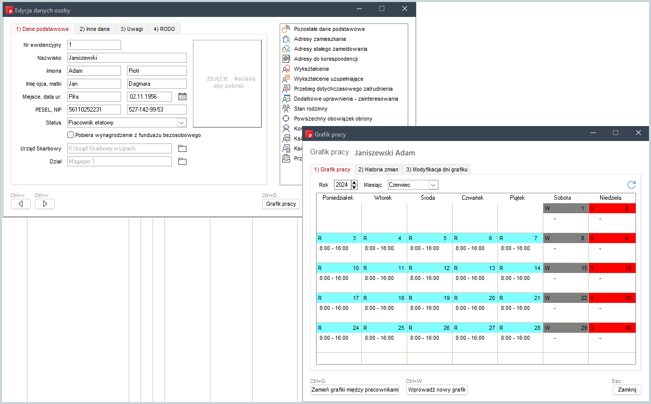Click the photo placeholder to load a picture
651x404 pixels.
click(227, 83)
